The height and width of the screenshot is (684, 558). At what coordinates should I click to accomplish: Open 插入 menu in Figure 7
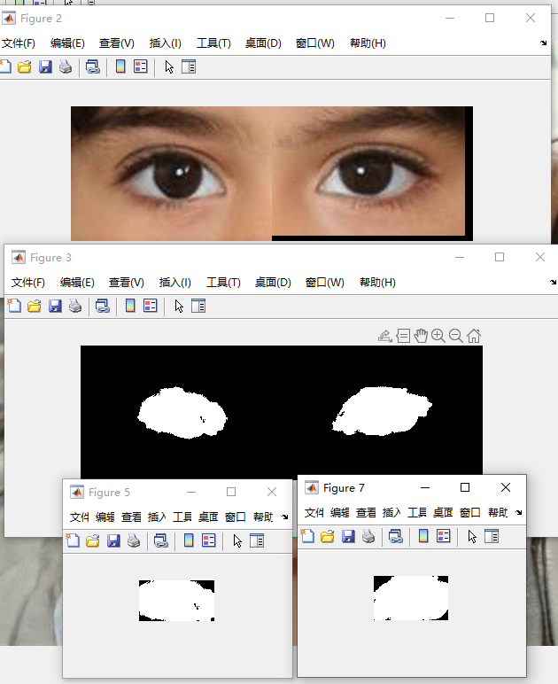pos(391,513)
